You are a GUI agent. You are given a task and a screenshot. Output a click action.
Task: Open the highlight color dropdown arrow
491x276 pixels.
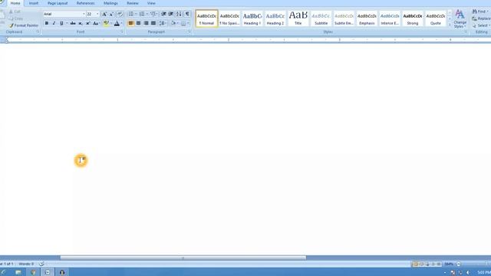point(110,23)
